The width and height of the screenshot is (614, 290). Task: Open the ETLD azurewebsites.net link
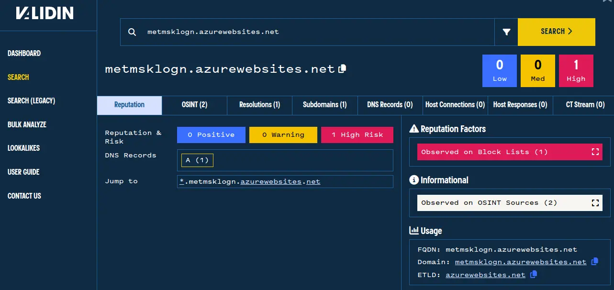tap(485, 275)
